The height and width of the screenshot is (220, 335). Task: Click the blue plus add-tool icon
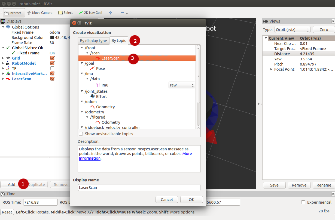(x=110, y=13)
